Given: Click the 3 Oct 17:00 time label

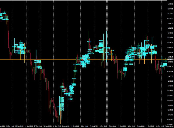Looking at the screenshot, I should pos(94,126).
